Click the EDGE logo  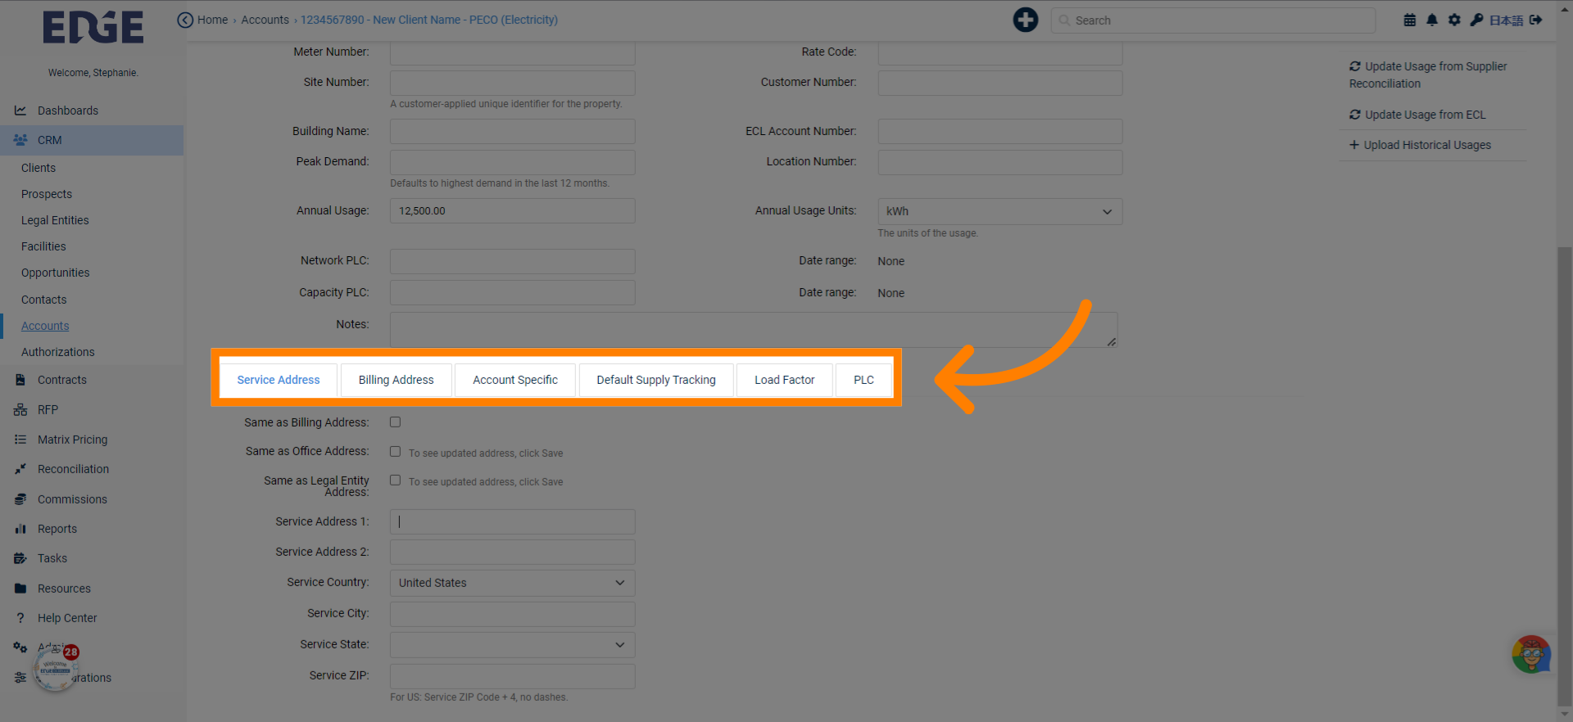pyautogui.click(x=93, y=27)
